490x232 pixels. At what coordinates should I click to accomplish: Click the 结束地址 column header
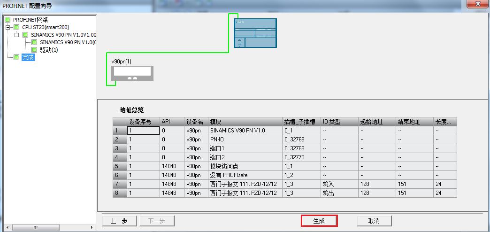pyautogui.click(x=414, y=122)
